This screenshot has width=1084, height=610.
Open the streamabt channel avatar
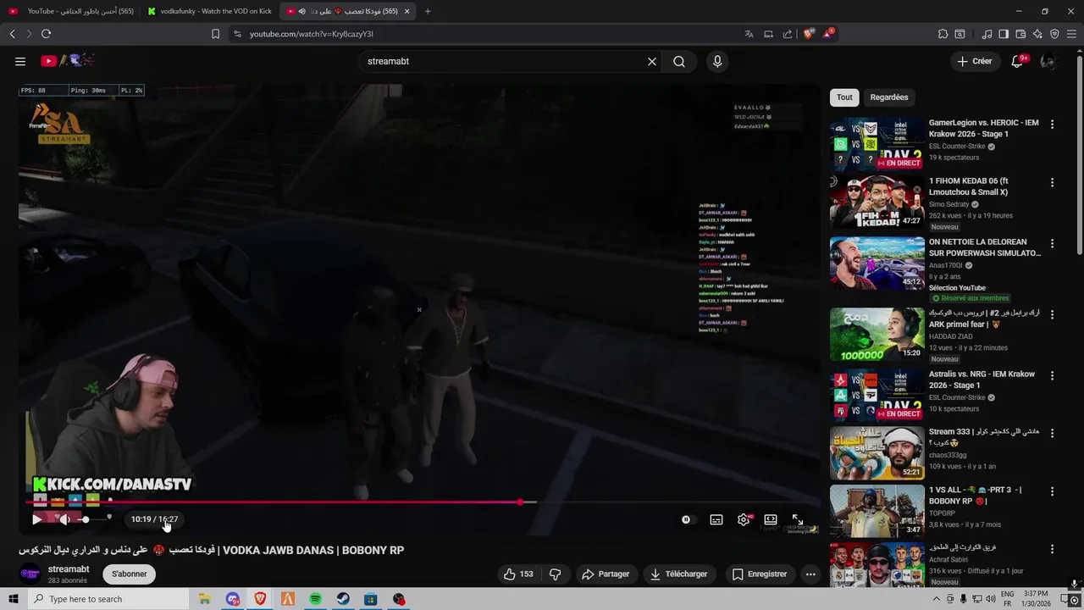point(30,574)
